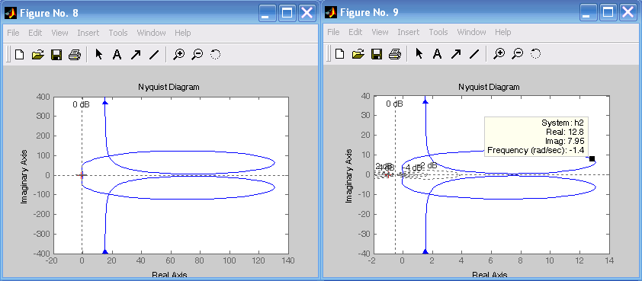
Task: Toggle Rotate 3D tool in Figure No. 9
Action: (x=535, y=53)
